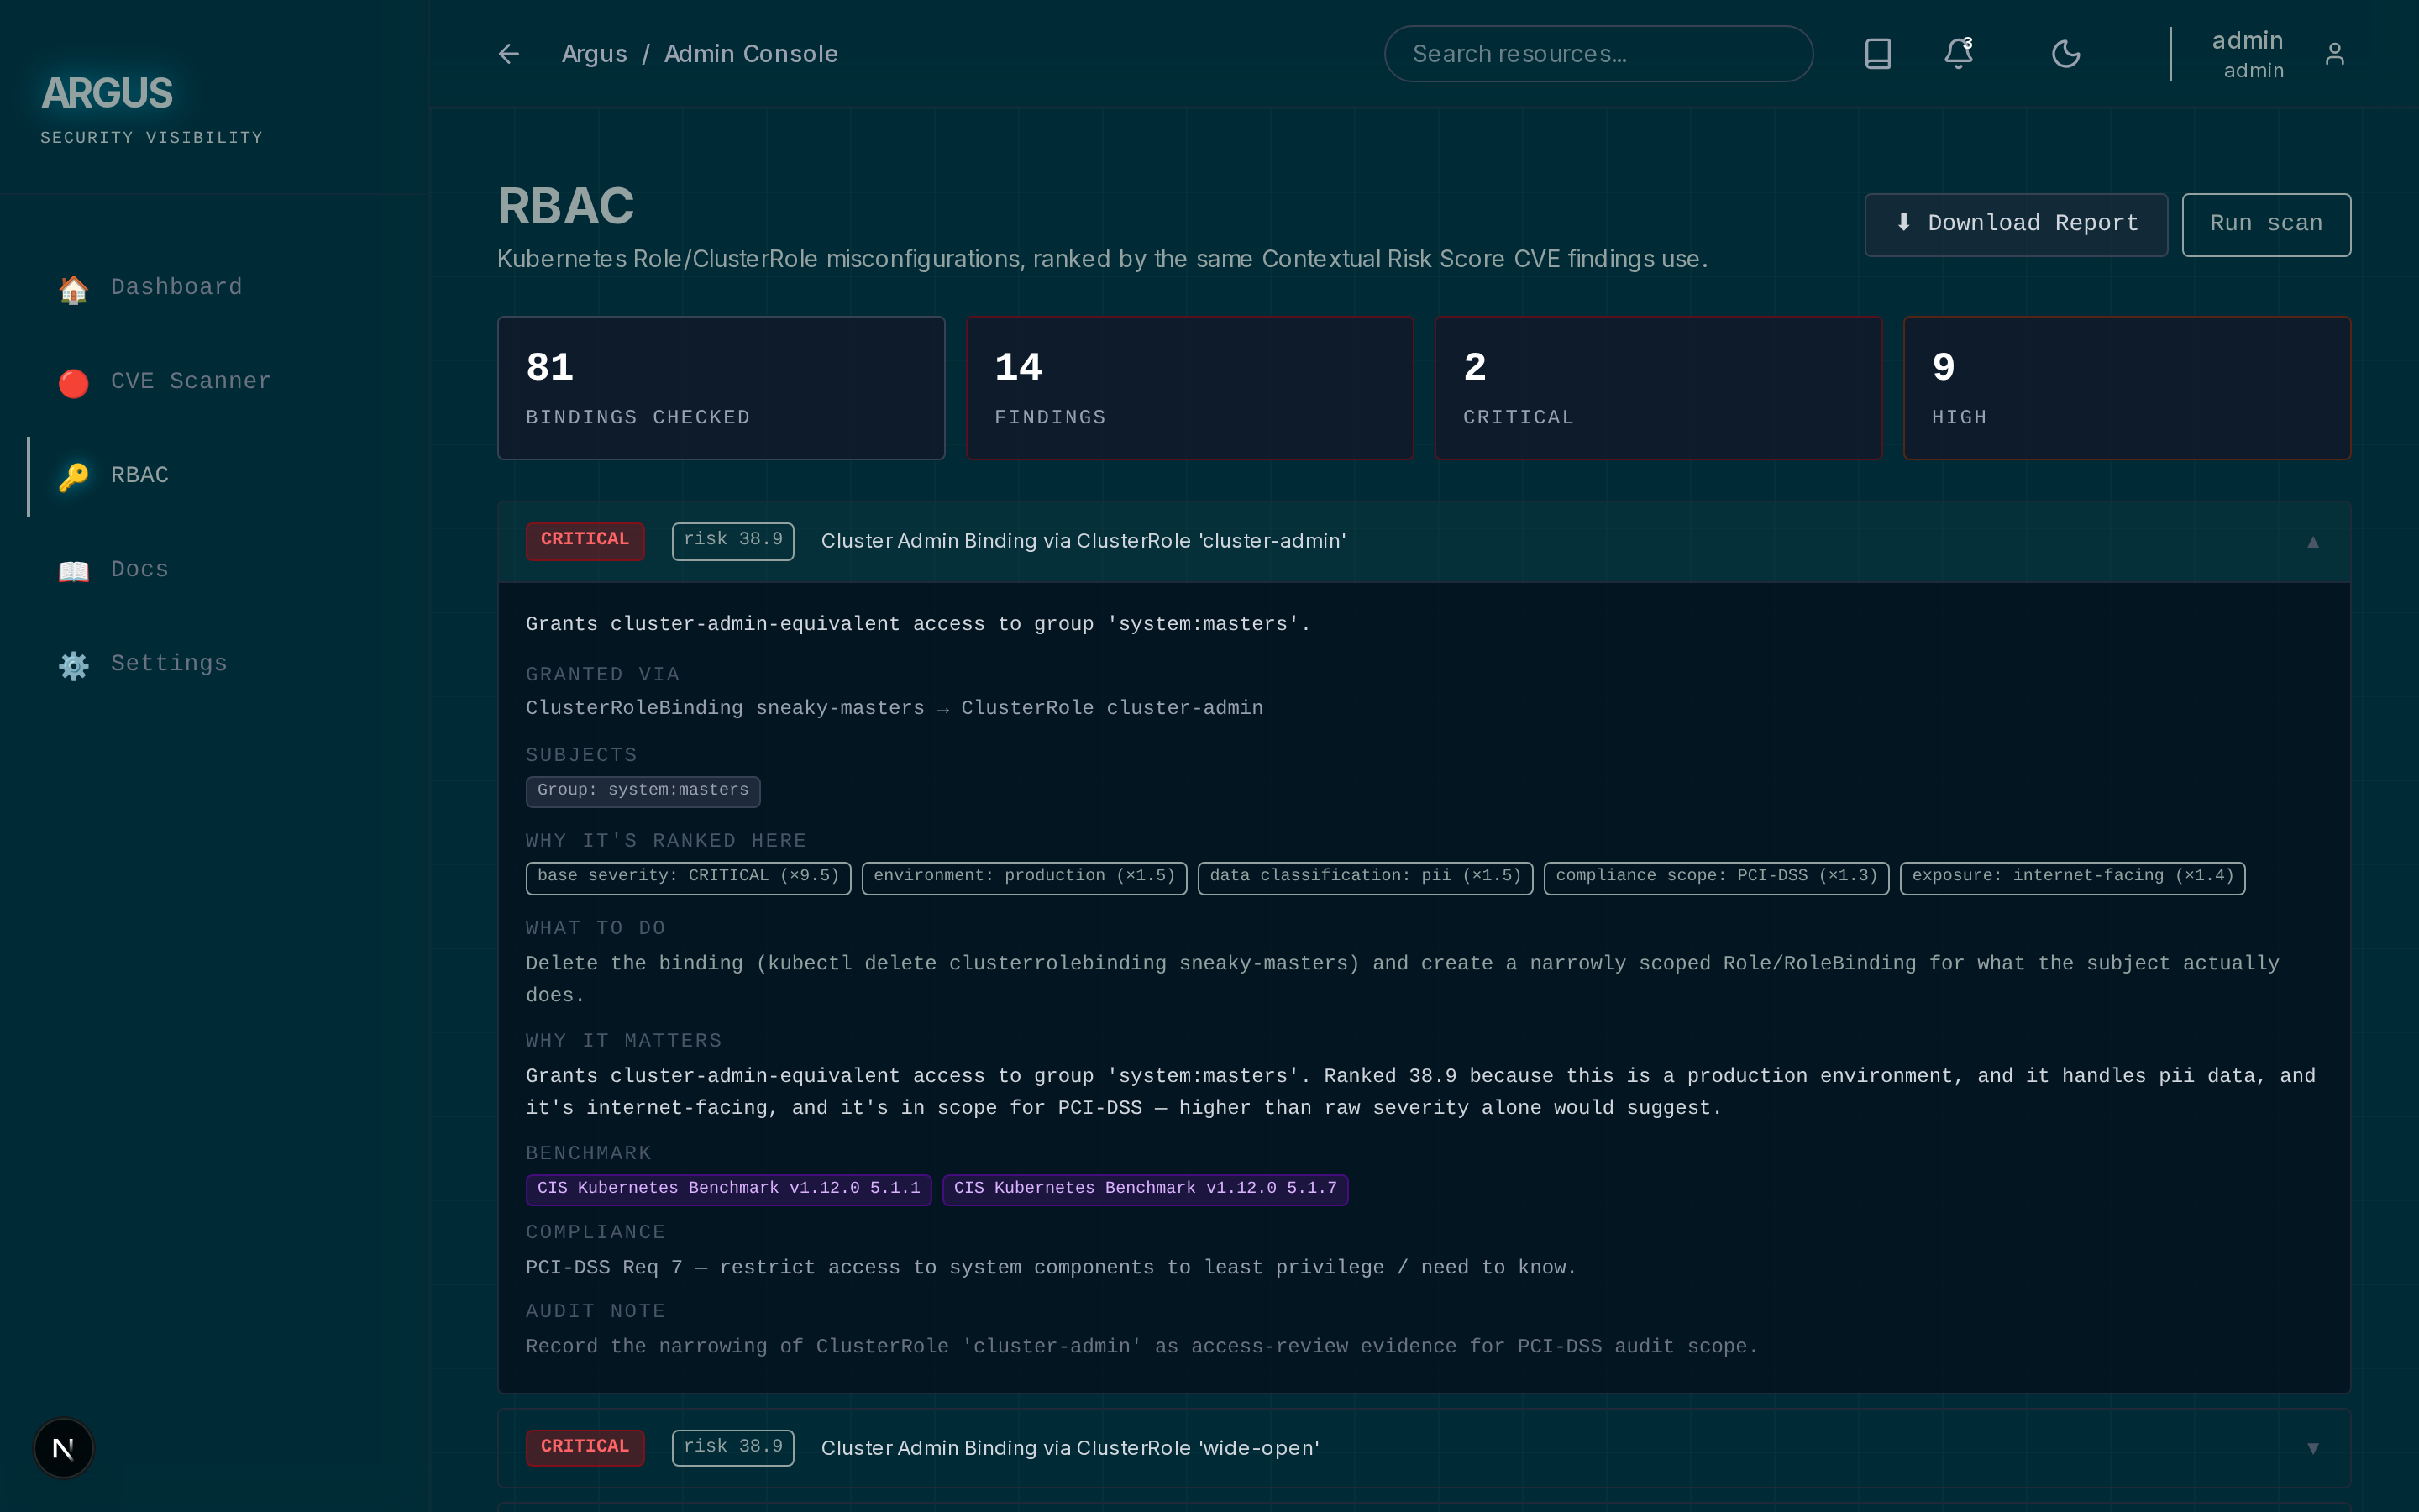Click 'environment: production (×1.5)' chip
This screenshot has width=2419, height=1512.
pyautogui.click(x=1024, y=877)
